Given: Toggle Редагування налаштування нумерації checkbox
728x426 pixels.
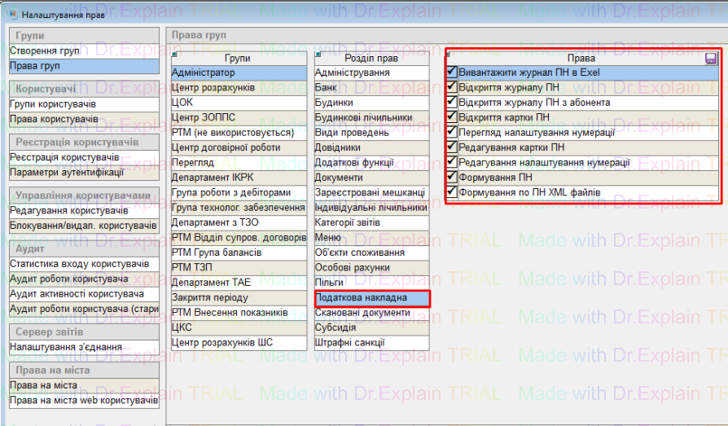Looking at the screenshot, I should point(452,162).
